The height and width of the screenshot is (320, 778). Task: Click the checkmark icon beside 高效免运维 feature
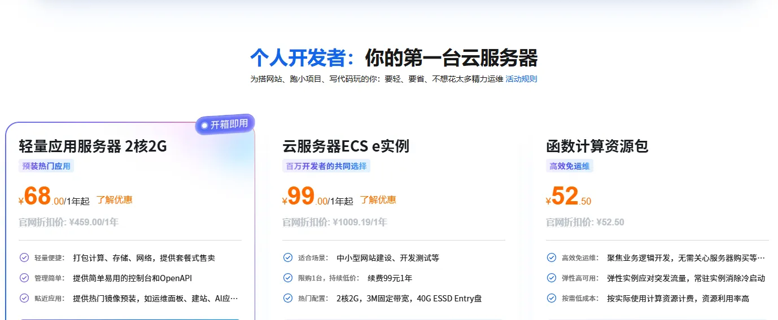[552, 257]
